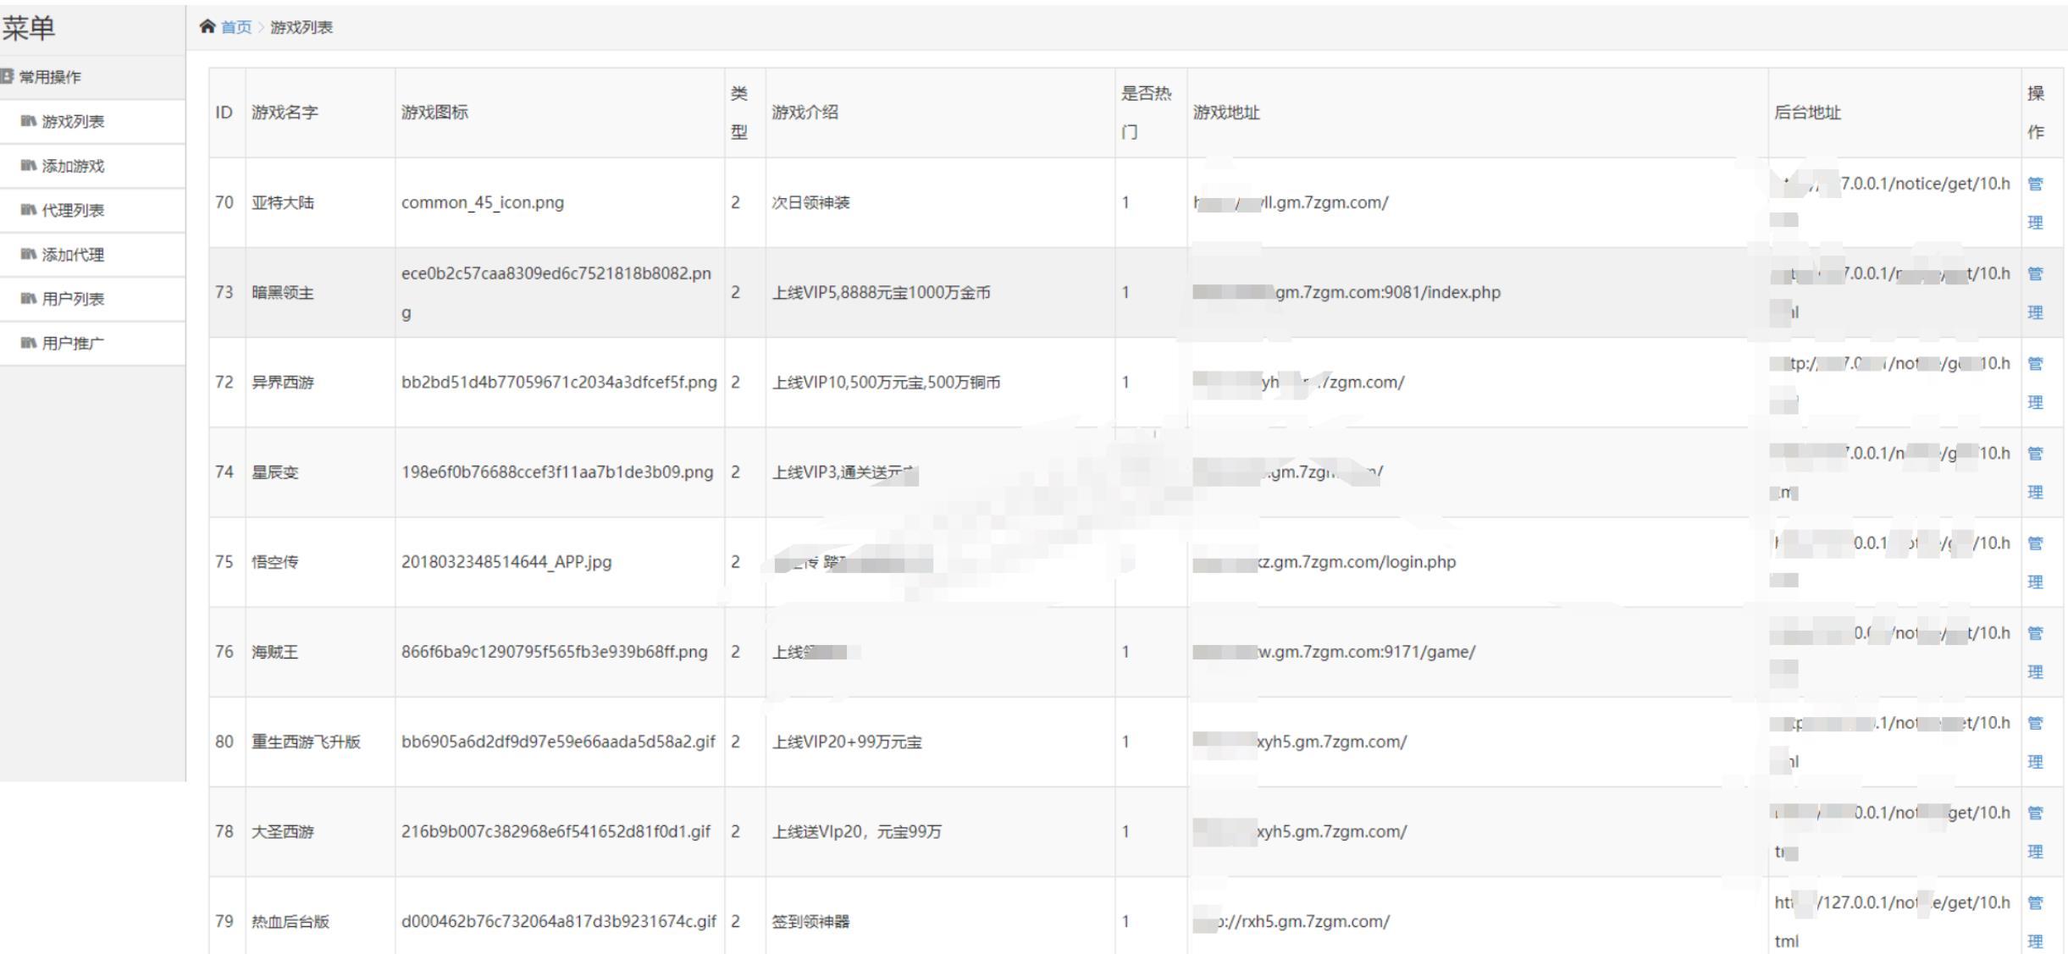Open 游戏列表 in the sidebar menu
The image size is (2068, 954).
(x=92, y=122)
